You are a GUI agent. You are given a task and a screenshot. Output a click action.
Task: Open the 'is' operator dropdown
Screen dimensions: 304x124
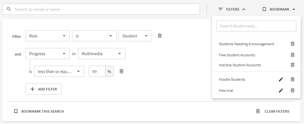[94, 36]
